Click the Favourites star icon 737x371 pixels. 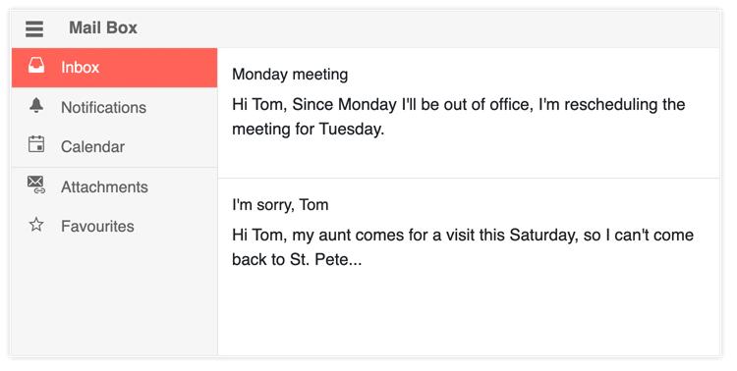(x=36, y=225)
